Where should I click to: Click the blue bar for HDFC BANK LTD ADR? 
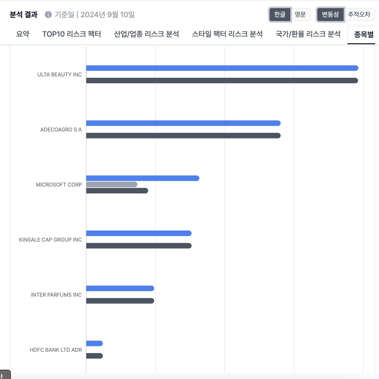pos(94,343)
